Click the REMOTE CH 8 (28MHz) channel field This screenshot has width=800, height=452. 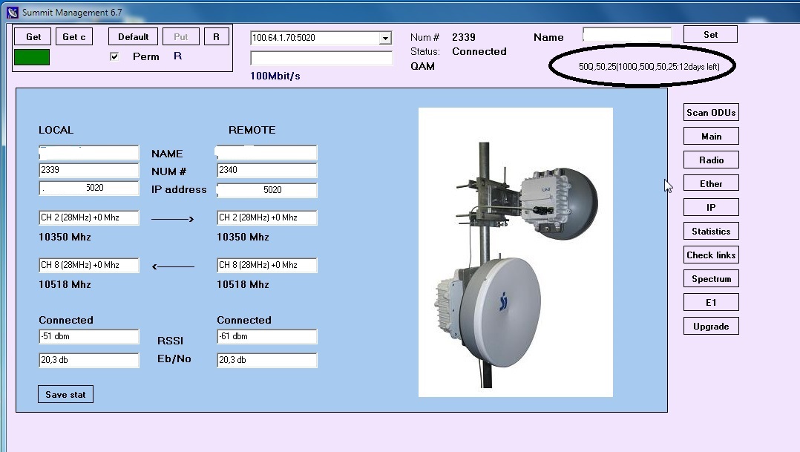tap(267, 265)
